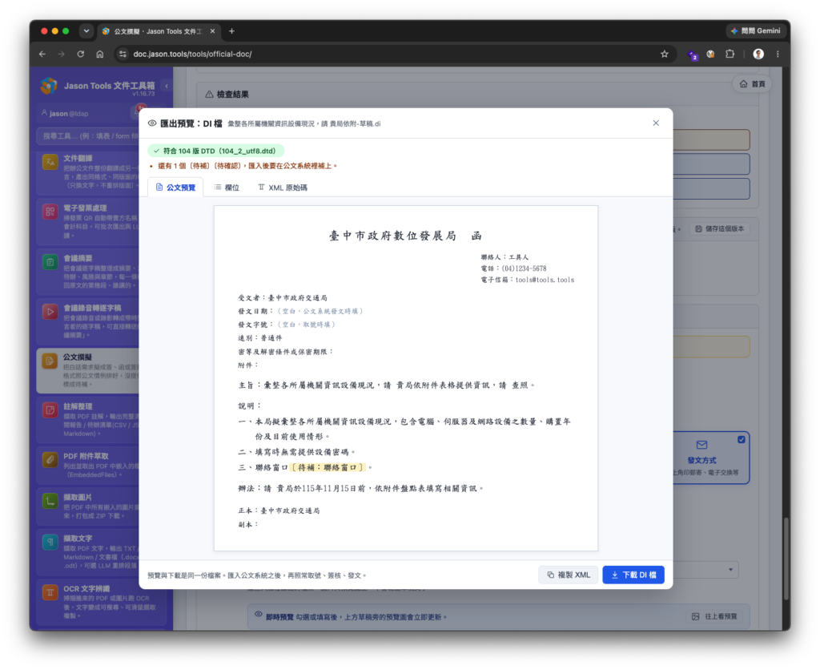Open the OCR 文字辨識 tool icon
Image resolution: width=820 pixels, height=670 pixels.
click(50, 592)
